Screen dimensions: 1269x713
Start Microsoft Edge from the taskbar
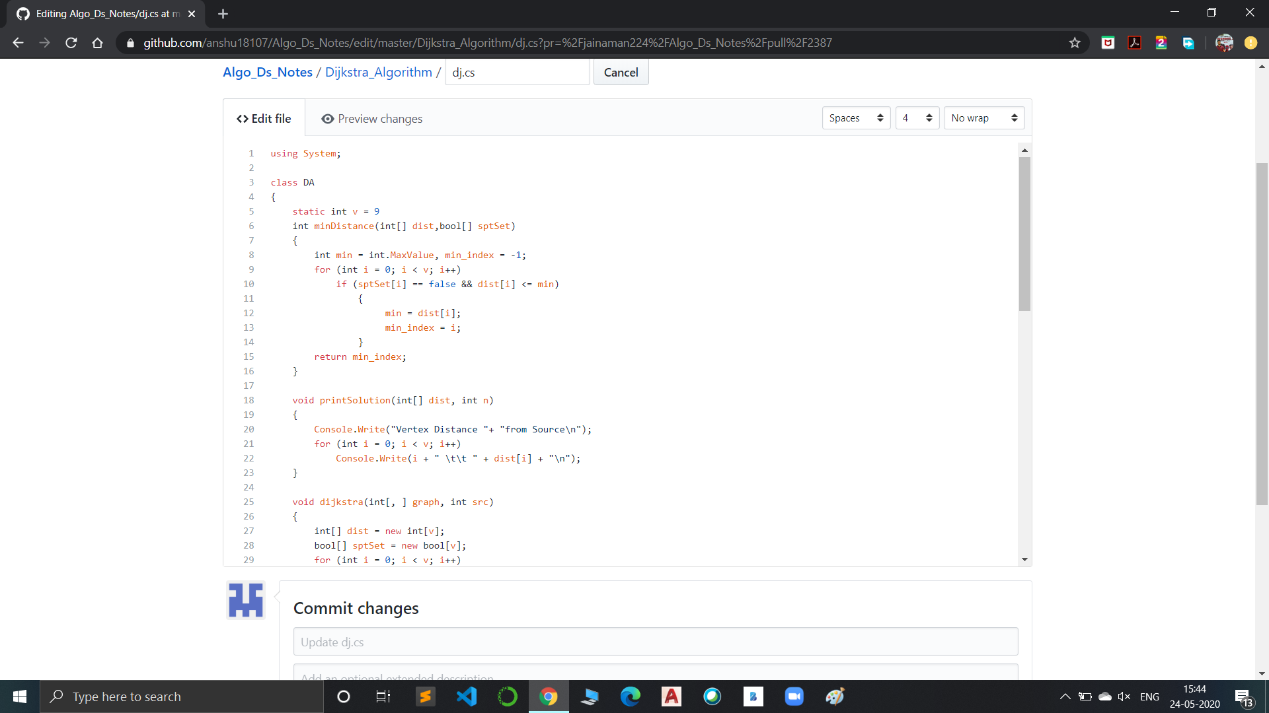[631, 696]
